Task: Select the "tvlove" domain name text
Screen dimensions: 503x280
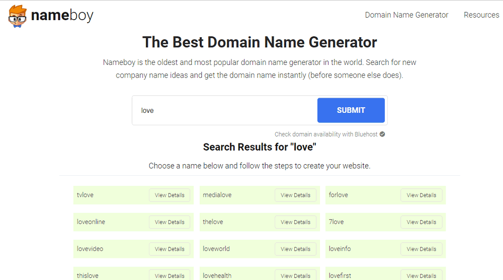Action: click(x=85, y=195)
